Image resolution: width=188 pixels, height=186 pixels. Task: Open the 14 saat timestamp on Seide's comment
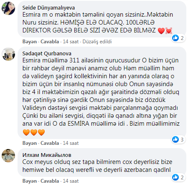point(71,42)
